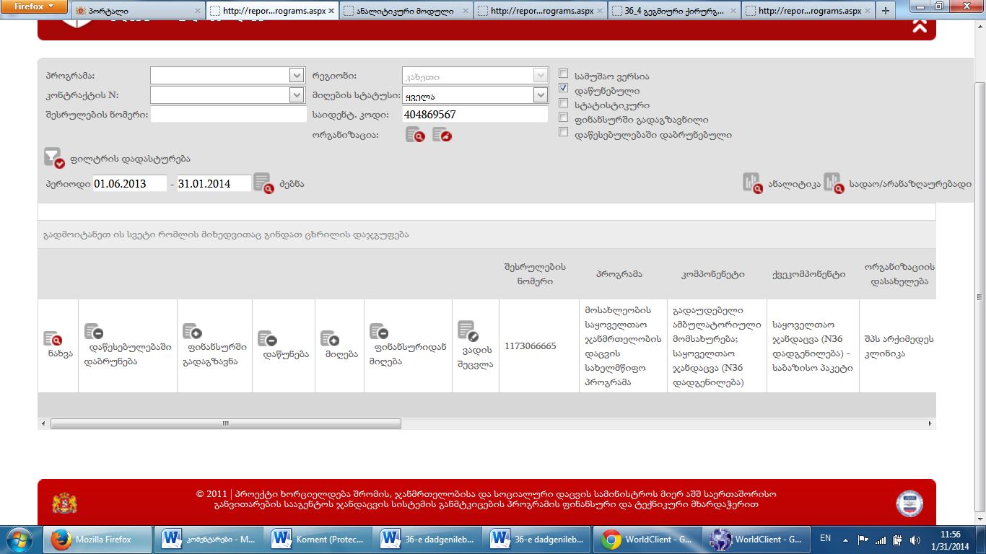Click the დაწესებულებაში დაბრუნება row icon
986x554 pixels.
click(94, 332)
